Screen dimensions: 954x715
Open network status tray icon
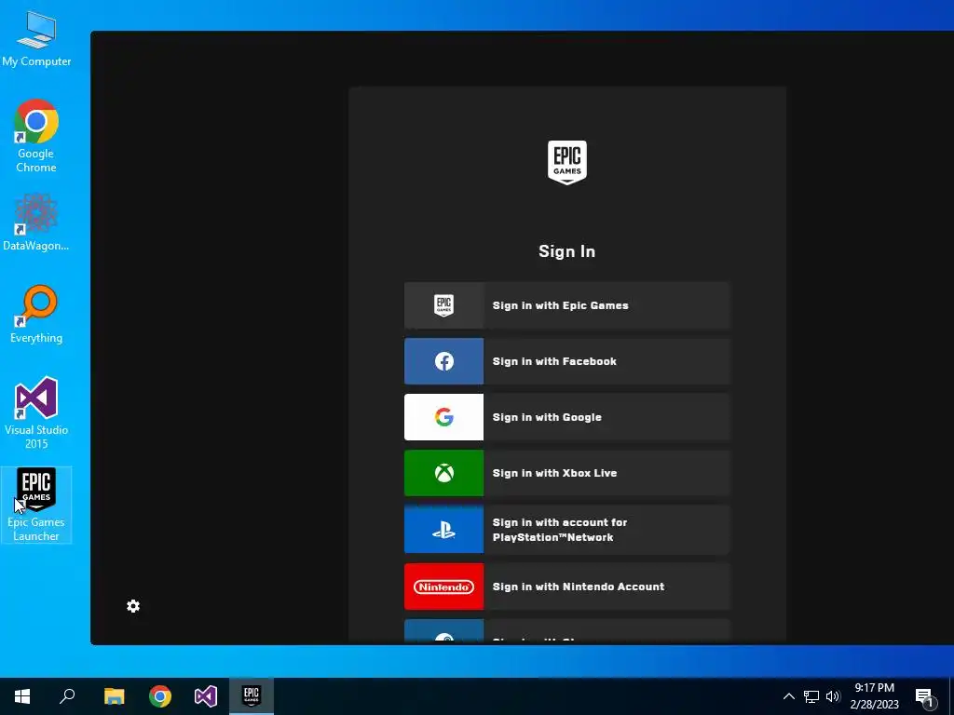click(811, 696)
